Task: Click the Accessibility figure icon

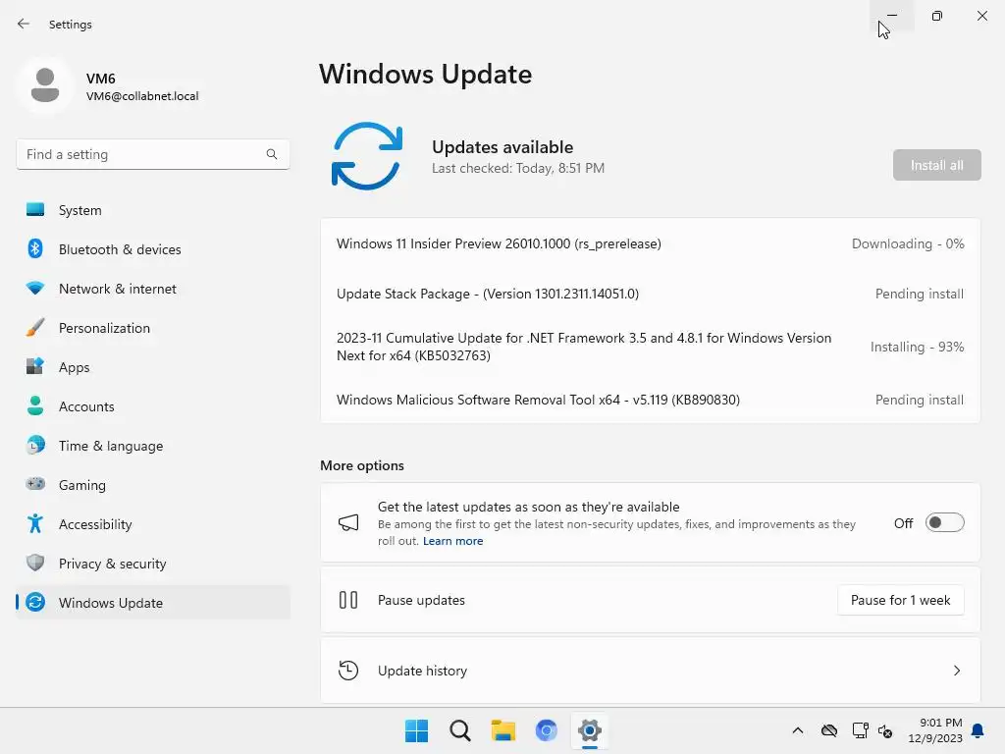Action: (x=35, y=524)
